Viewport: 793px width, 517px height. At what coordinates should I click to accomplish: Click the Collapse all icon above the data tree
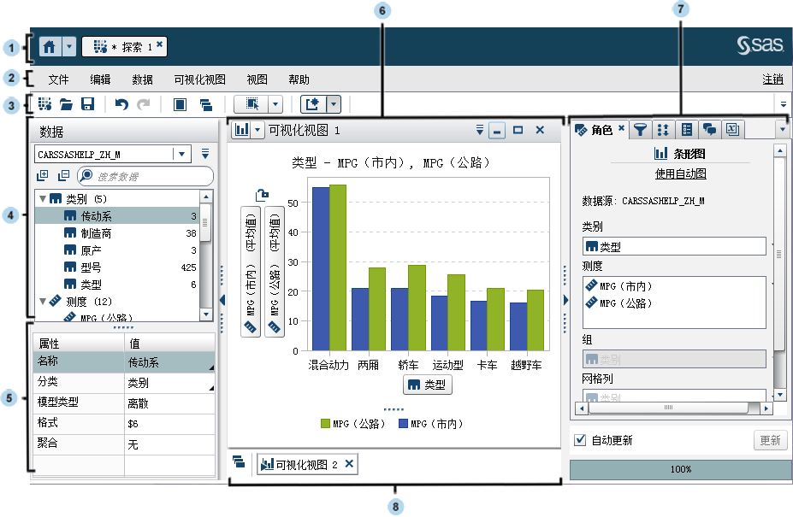pos(63,176)
